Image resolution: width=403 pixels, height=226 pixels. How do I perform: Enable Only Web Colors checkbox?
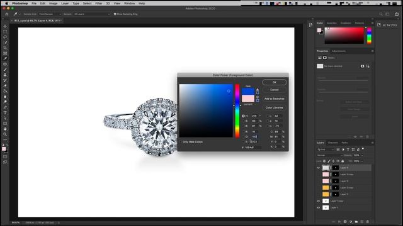coord(181,142)
